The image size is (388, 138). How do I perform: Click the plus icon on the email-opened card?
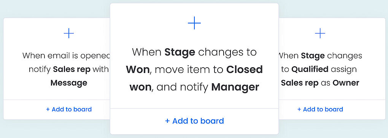pyautogui.click(x=69, y=33)
